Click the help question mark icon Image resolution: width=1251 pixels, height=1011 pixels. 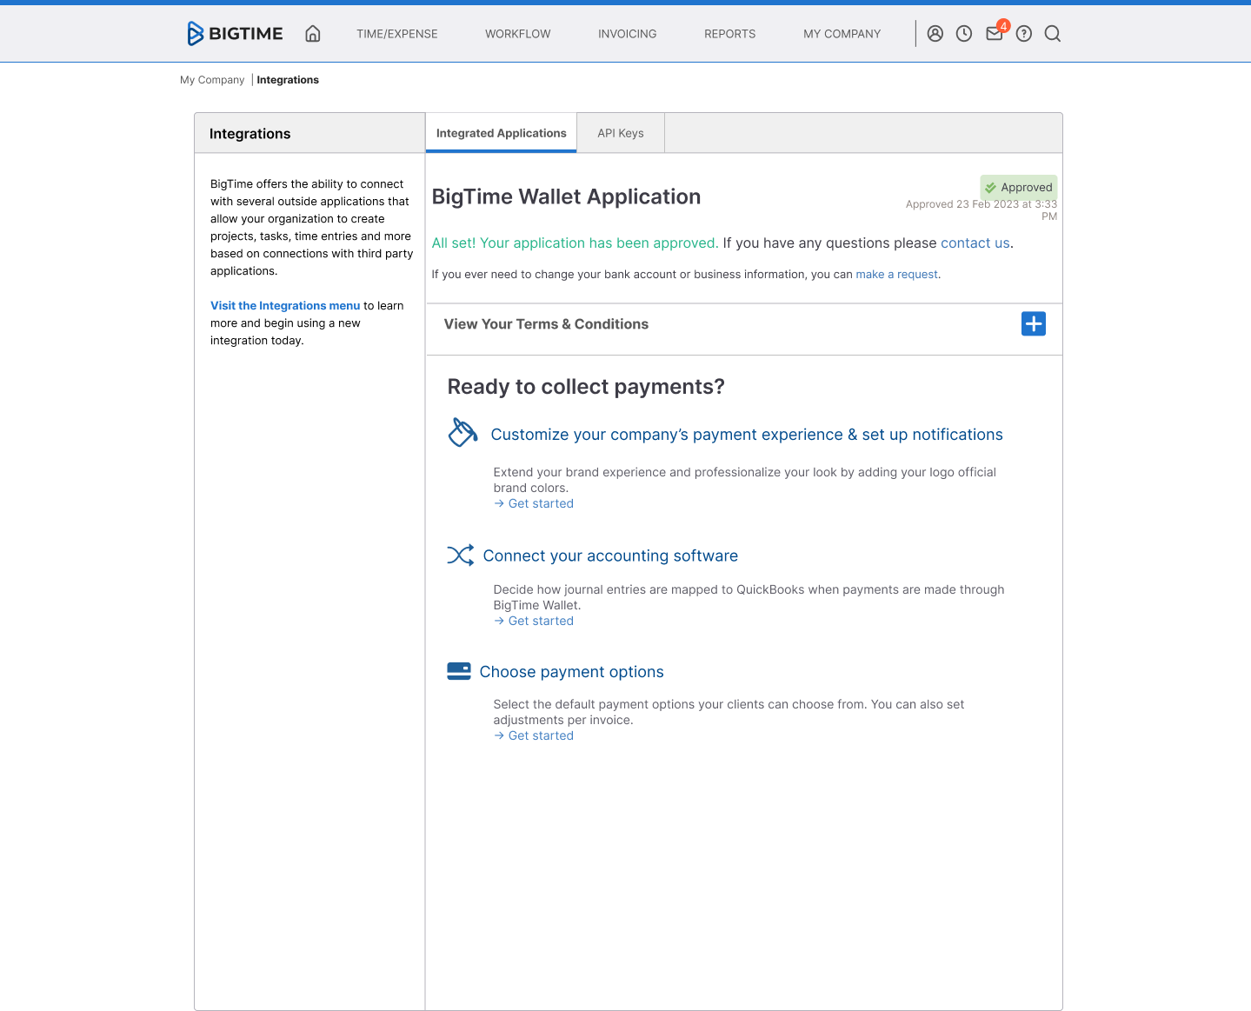coord(1023,33)
